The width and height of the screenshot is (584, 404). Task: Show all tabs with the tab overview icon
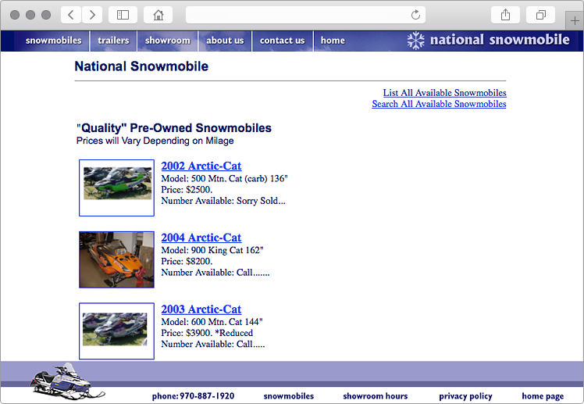[x=541, y=15]
